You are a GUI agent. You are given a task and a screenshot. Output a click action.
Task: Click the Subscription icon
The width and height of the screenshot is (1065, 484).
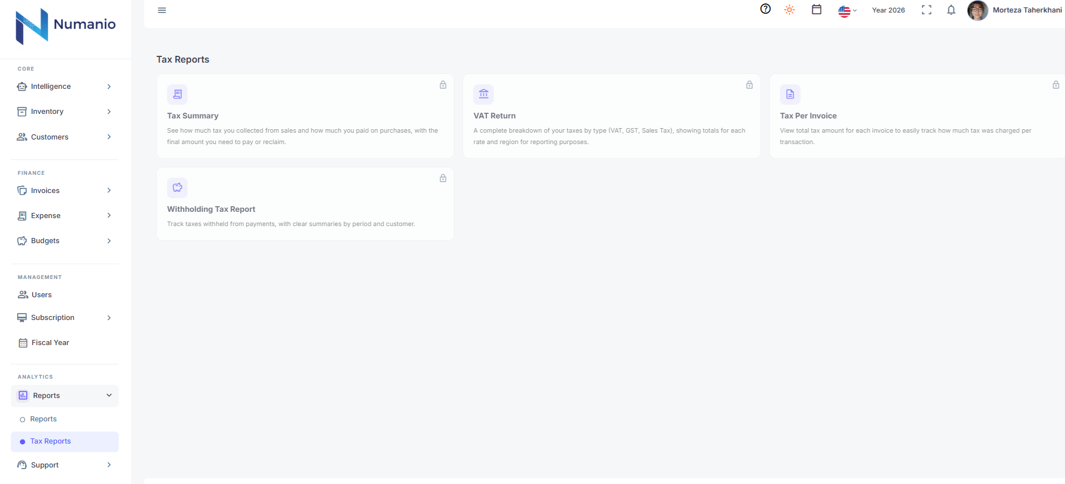coord(22,318)
